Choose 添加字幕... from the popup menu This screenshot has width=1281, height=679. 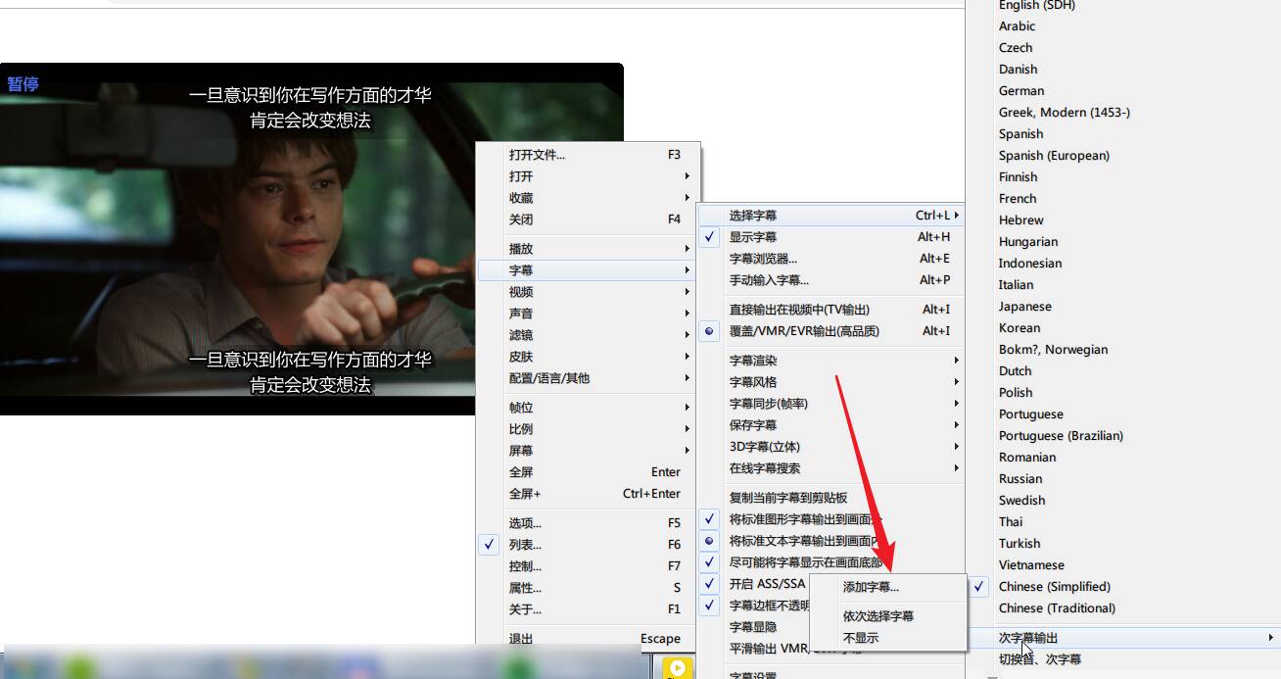(x=871, y=587)
